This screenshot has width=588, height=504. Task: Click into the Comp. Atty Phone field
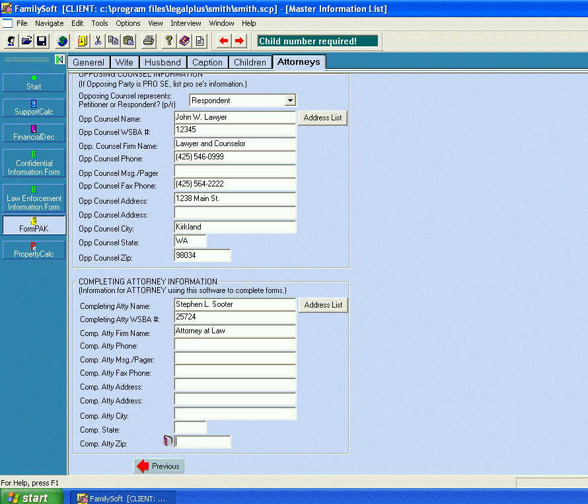tap(235, 345)
